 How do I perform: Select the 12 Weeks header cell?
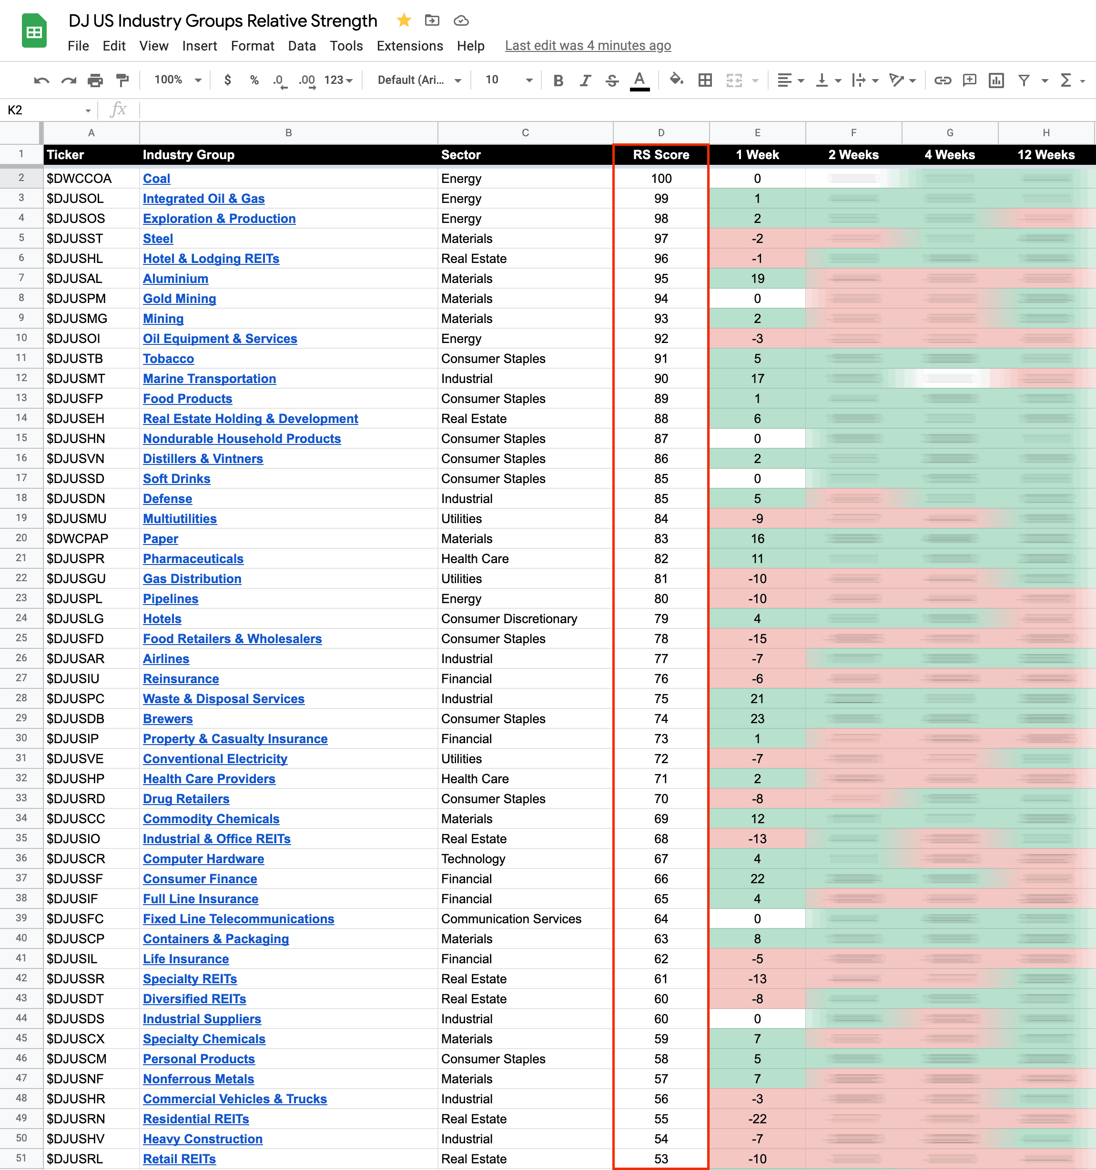point(1046,155)
